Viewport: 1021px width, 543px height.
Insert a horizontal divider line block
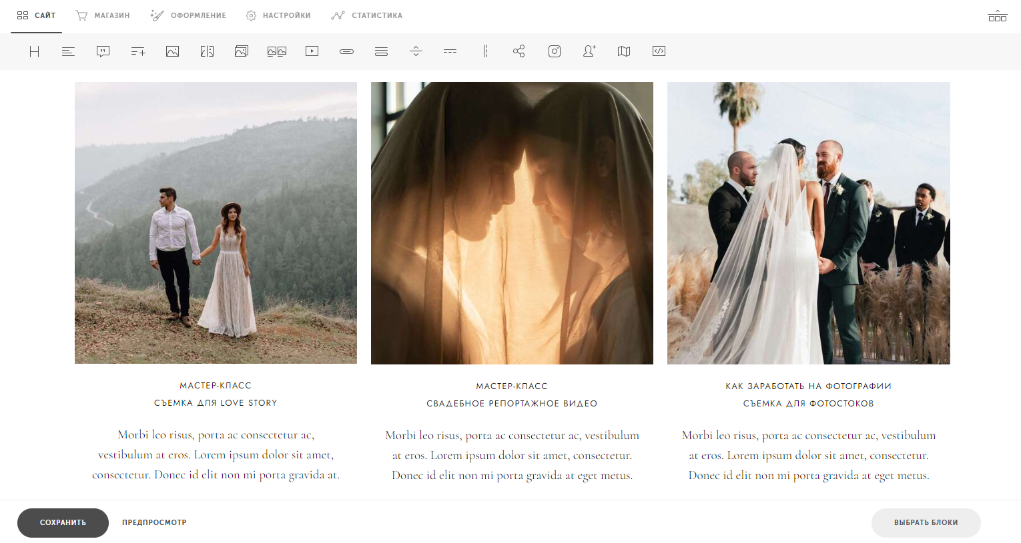[450, 51]
